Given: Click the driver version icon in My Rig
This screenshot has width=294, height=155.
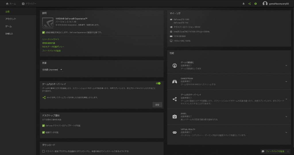Looking at the screenshot, I should pos(171,27).
